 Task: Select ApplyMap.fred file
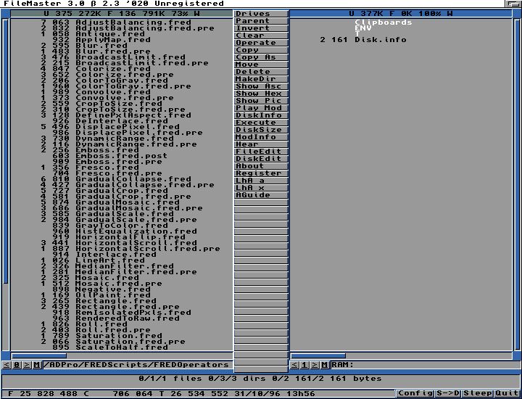tap(113, 40)
